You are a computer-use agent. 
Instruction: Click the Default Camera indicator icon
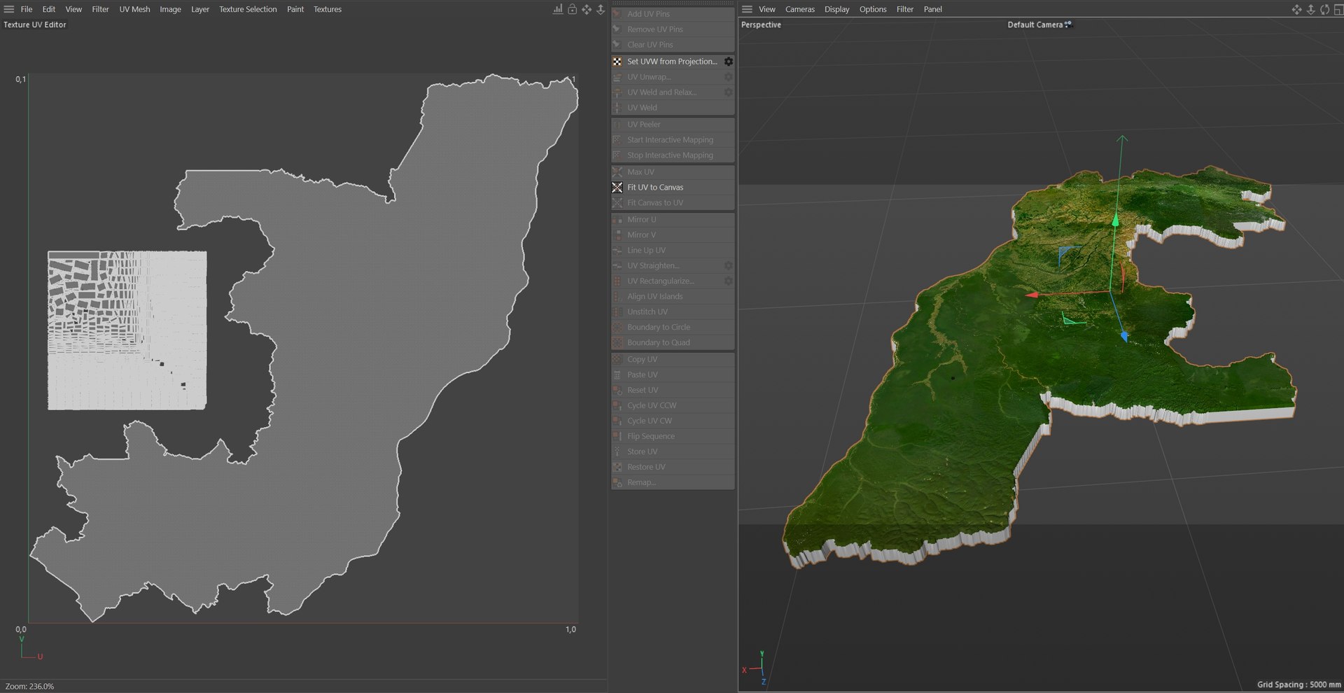tap(1068, 24)
